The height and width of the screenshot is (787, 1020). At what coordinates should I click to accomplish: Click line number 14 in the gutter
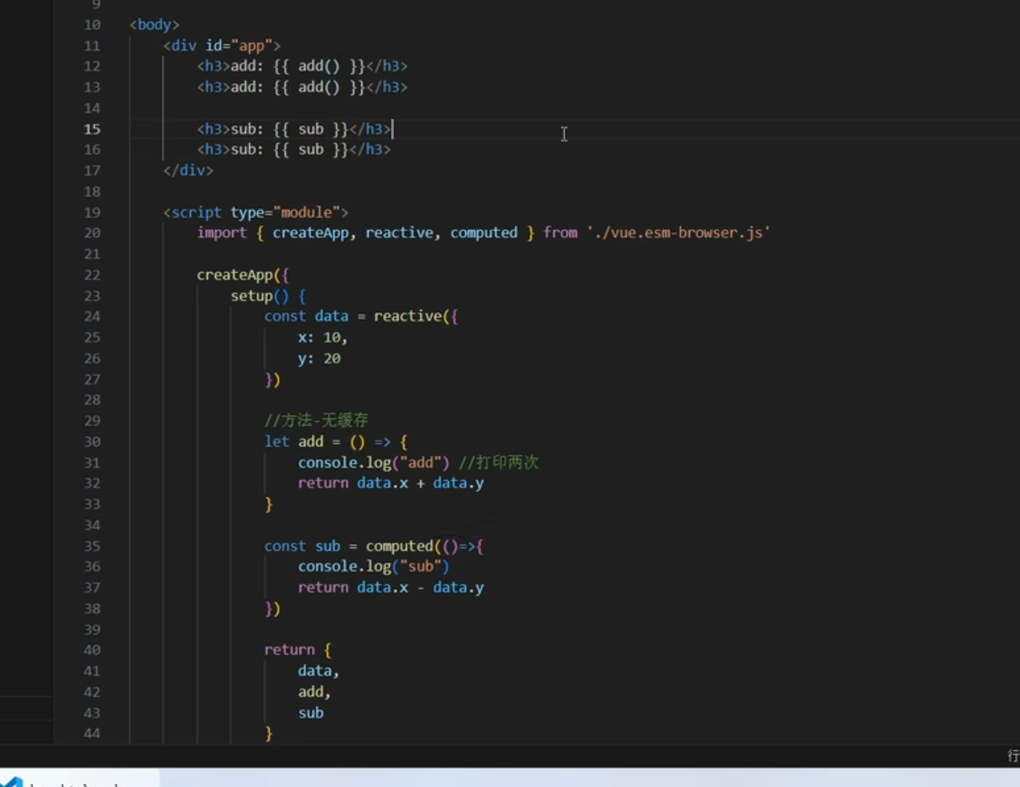click(92, 109)
